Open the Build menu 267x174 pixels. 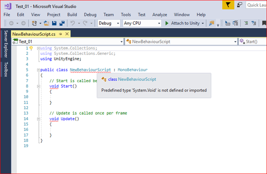[72, 15]
